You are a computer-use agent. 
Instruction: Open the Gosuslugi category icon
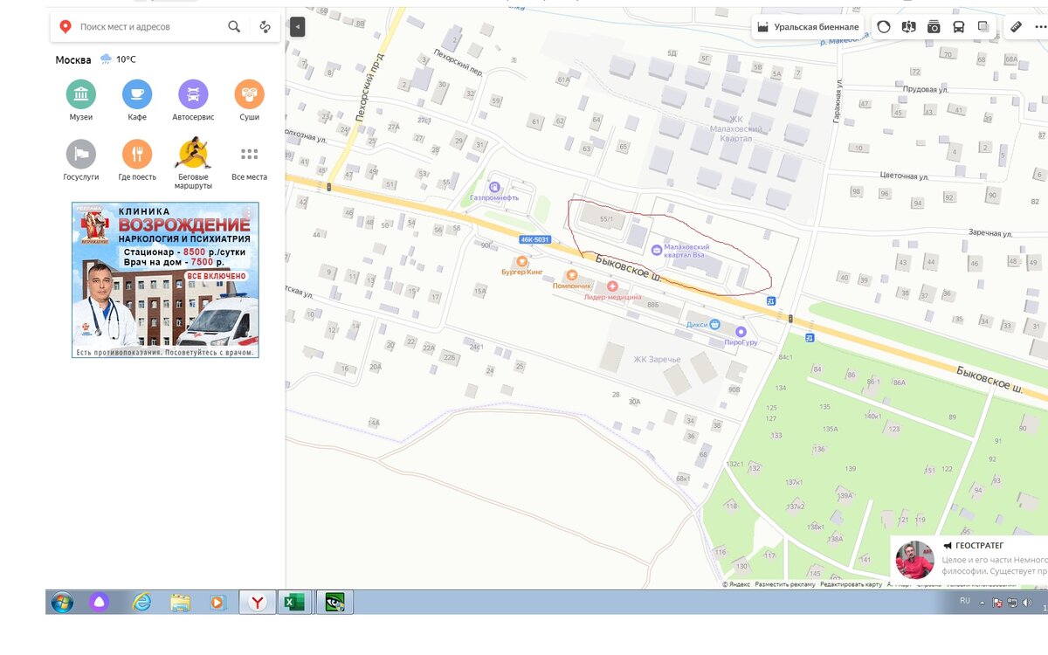click(81, 155)
